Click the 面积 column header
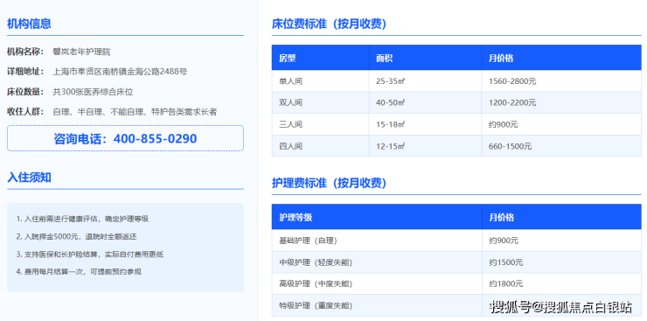 click(426, 59)
